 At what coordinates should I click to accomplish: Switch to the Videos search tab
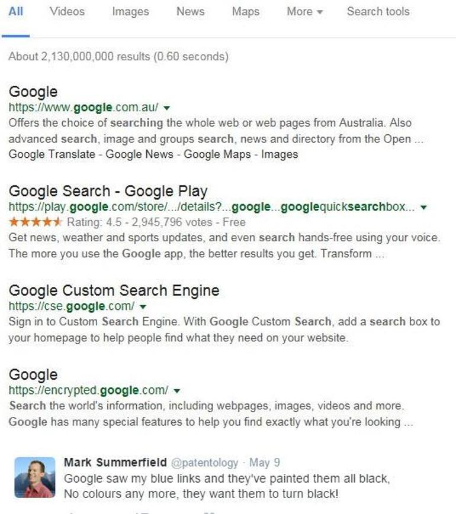click(67, 12)
